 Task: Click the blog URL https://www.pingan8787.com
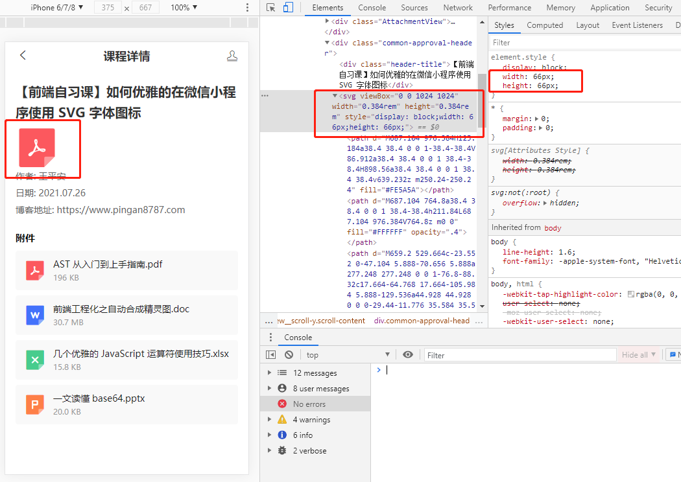coord(121,210)
